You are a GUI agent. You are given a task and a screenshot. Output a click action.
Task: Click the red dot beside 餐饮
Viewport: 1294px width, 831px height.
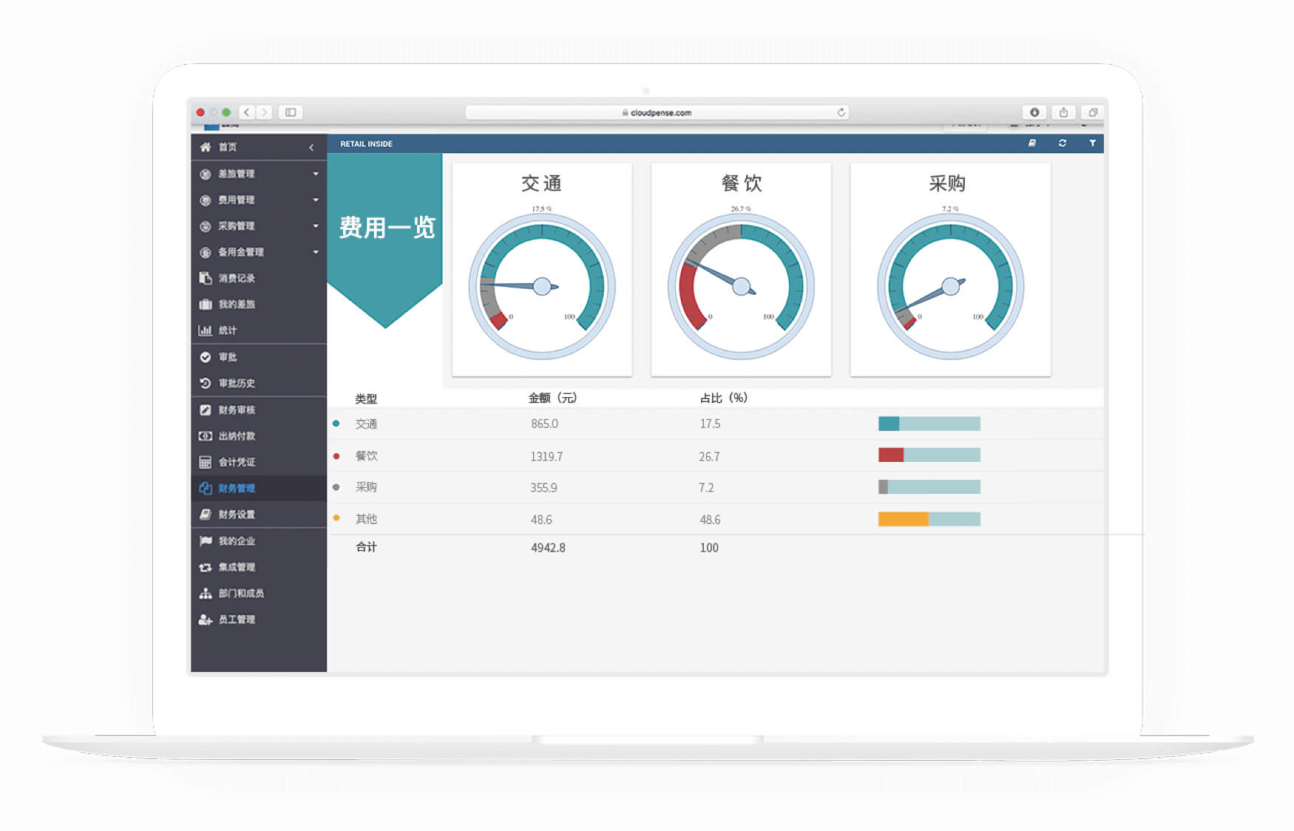coord(336,456)
